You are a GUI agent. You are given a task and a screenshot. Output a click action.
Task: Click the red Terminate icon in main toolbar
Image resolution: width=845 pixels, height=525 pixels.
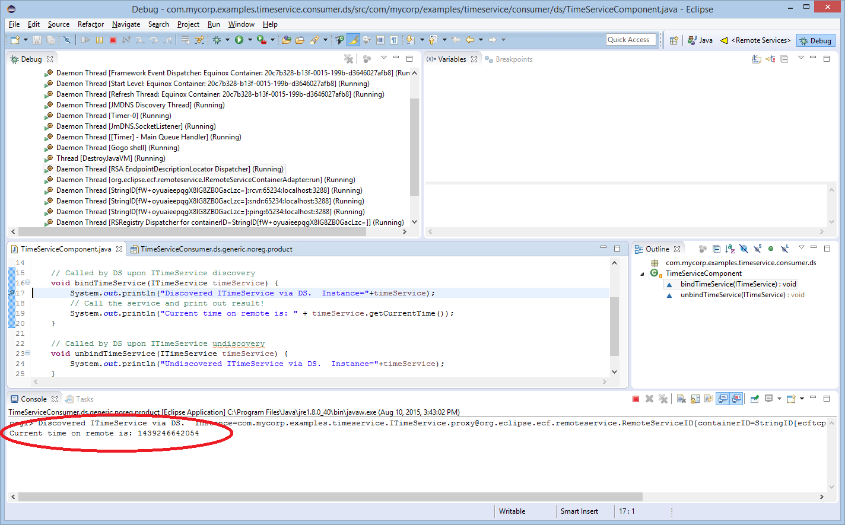pyautogui.click(x=113, y=40)
